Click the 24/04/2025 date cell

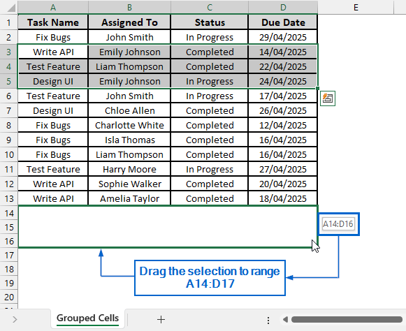[283, 82]
